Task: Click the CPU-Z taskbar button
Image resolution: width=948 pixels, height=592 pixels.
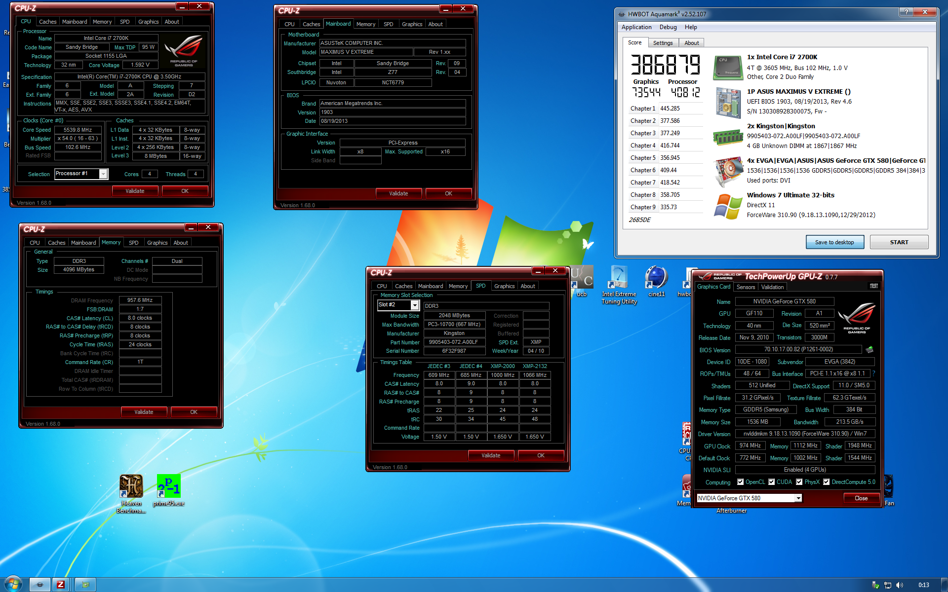Action: 61,585
